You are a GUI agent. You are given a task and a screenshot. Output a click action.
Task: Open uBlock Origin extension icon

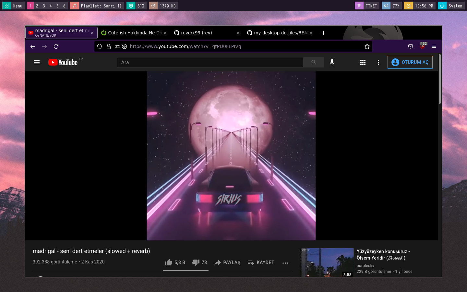[422, 46]
